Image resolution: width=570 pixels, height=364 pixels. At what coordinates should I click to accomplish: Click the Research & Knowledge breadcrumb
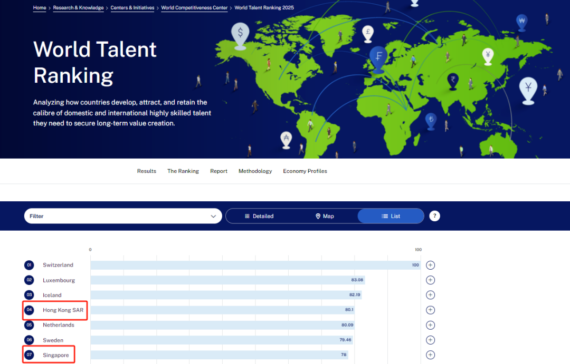pos(78,8)
